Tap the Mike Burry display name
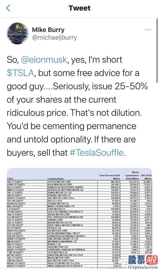The width and height of the screenshot is (159, 270). (48, 30)
